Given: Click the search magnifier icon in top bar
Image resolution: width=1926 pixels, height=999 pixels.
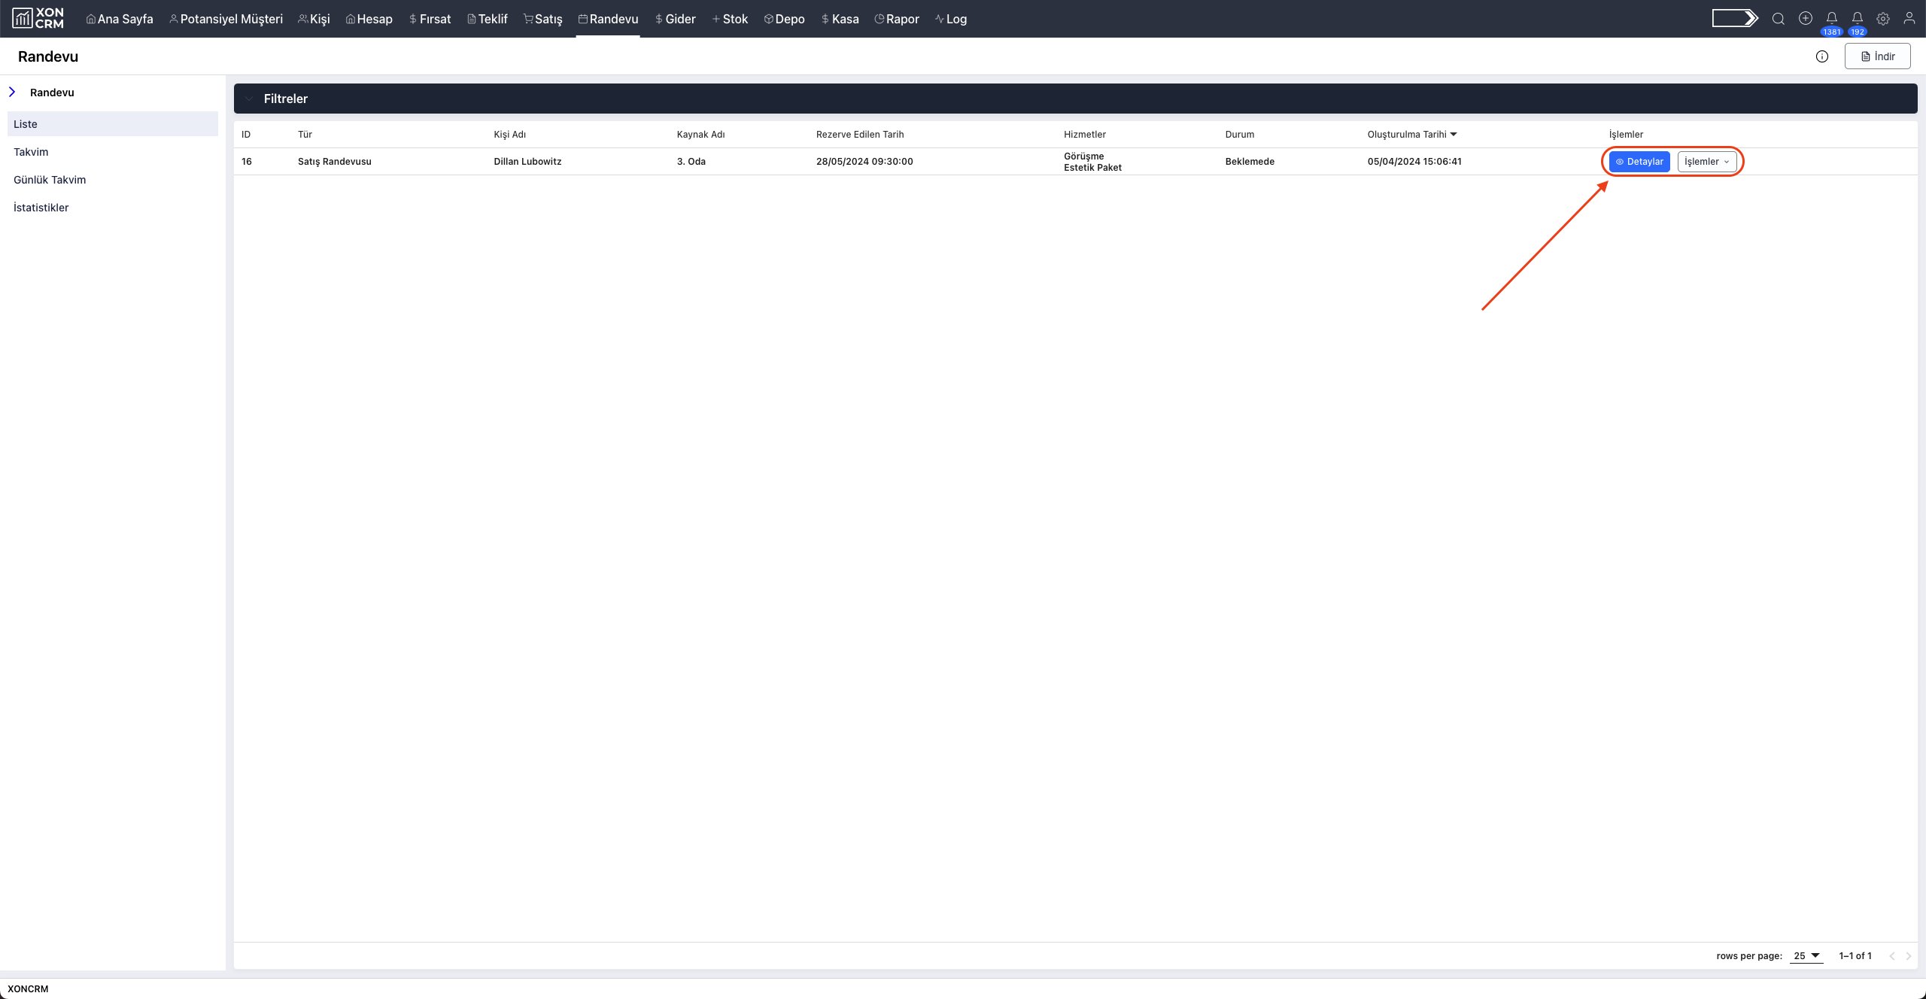Looking at the screenshot, I should click(1778, 19).
